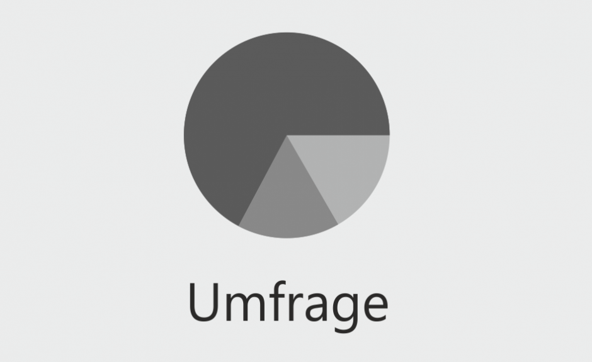This screenshot has height=362, width=592.
Task: Click the Umfrage pie chart icon
Action: (287, 135)
